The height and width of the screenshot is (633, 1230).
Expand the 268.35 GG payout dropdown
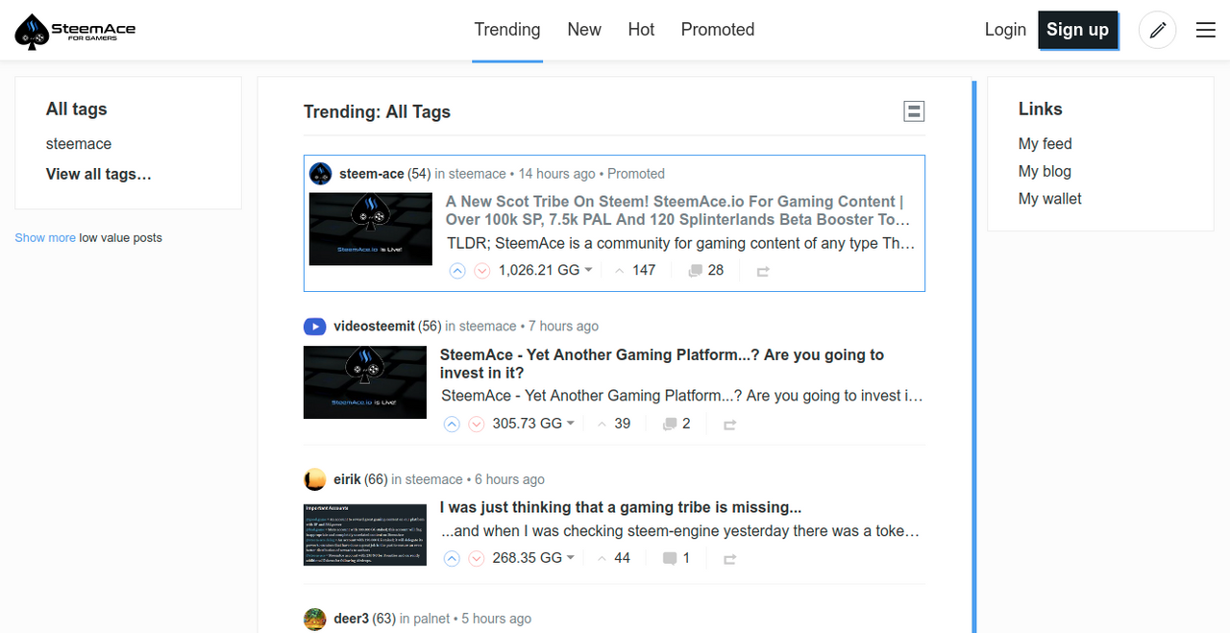coord(533,557)
